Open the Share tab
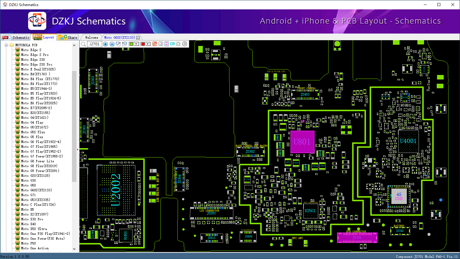The width and height of the screenshot is (460, 259). coord(68,37)
